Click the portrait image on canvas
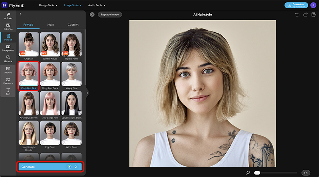Screen dimensions: 319x177 tap(203, 94)
